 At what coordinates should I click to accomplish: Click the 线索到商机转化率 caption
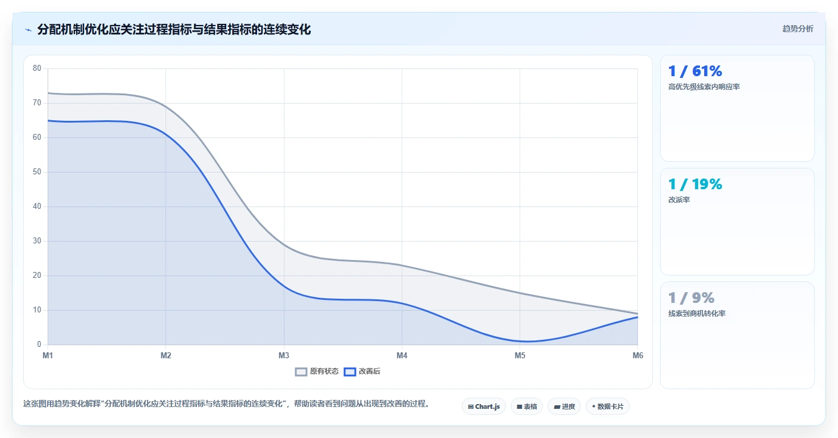[x=697, y=314]
